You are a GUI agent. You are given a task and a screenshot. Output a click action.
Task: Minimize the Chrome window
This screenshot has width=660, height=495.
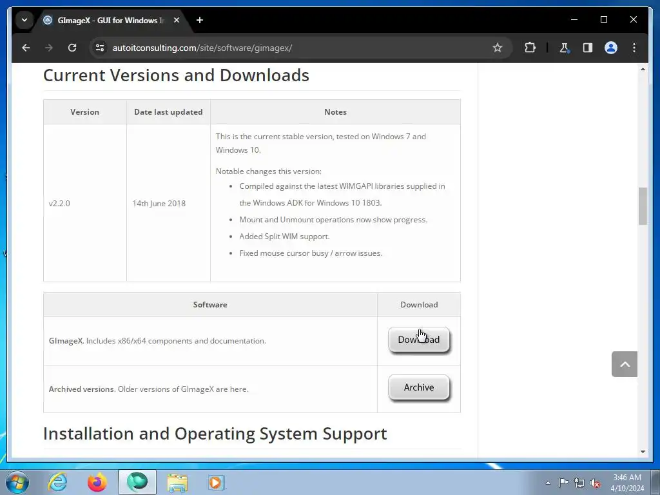pyautogui.click(x=574, y=20)
